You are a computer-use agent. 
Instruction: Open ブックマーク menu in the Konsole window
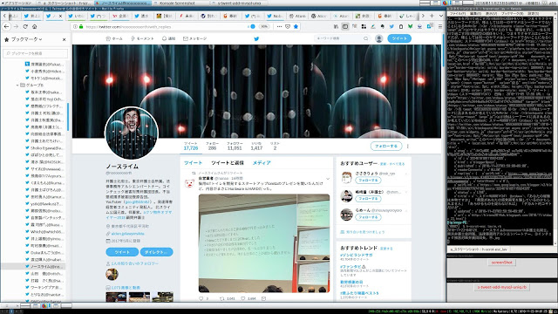click(x=513, y=13)
